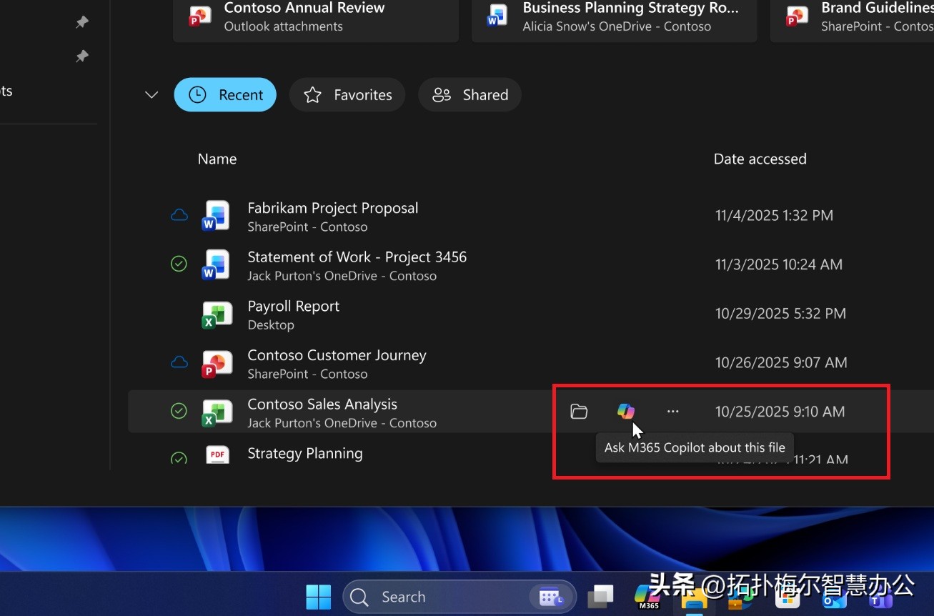The image size is (934, 616).
Task: Sort files by the Date accessed column
Action: (x=760, y=159)
